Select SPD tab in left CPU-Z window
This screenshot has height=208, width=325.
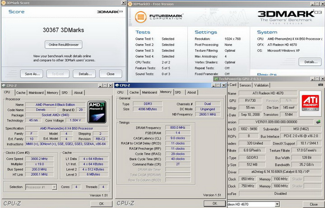(x=65, y=92)
